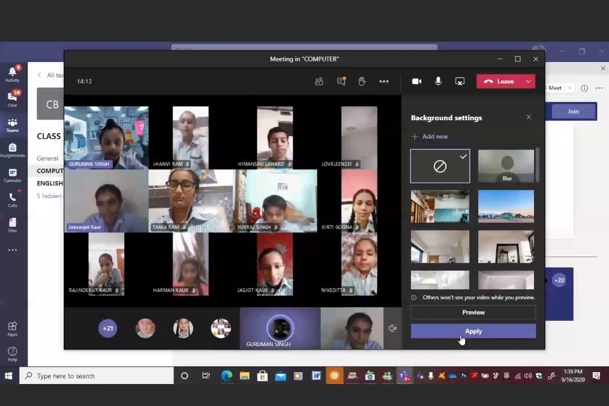Screen dimensions: 609x406
Task: Open the General channel
Action: click(47, 158)
